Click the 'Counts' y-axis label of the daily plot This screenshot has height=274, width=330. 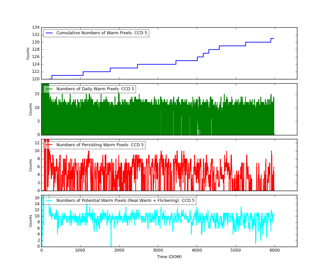(x=30, y=109)
